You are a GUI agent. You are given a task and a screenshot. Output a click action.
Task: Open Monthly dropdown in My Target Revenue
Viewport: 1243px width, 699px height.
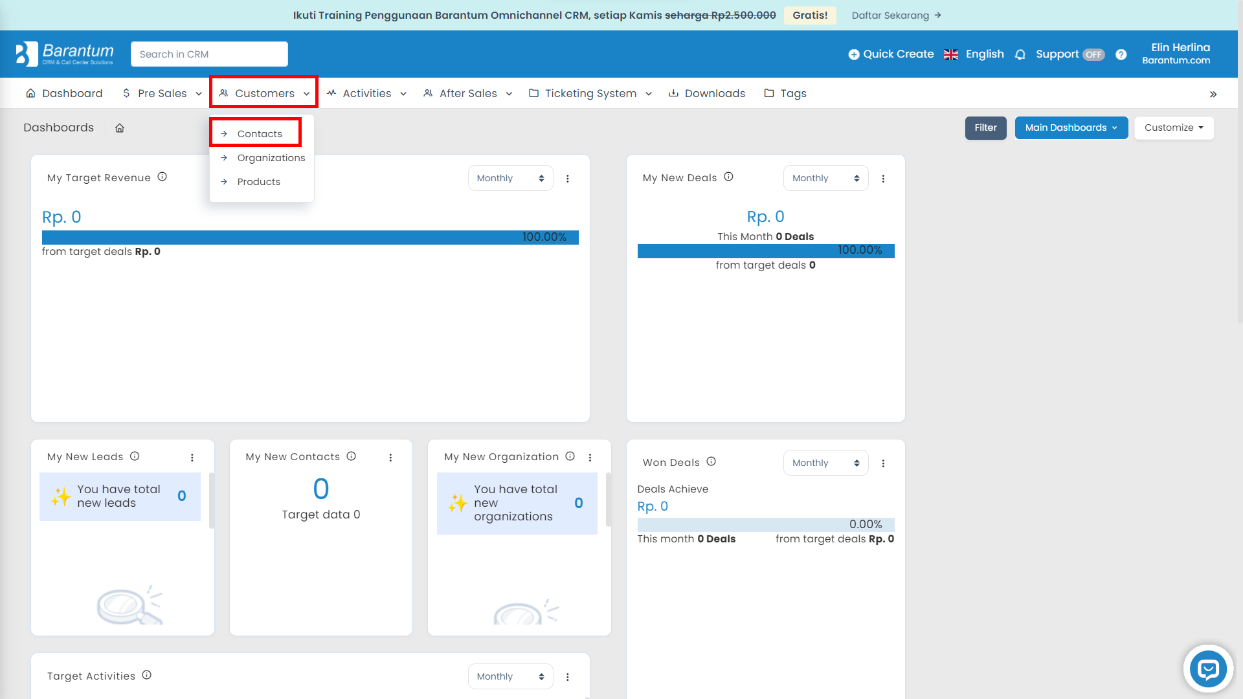click(x=510, y=178)
